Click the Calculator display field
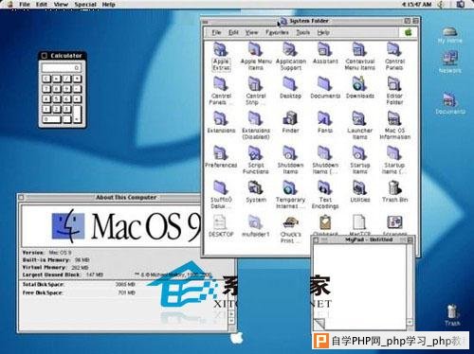The width and height of the screenshot is (474, 354). pos(62,67)
